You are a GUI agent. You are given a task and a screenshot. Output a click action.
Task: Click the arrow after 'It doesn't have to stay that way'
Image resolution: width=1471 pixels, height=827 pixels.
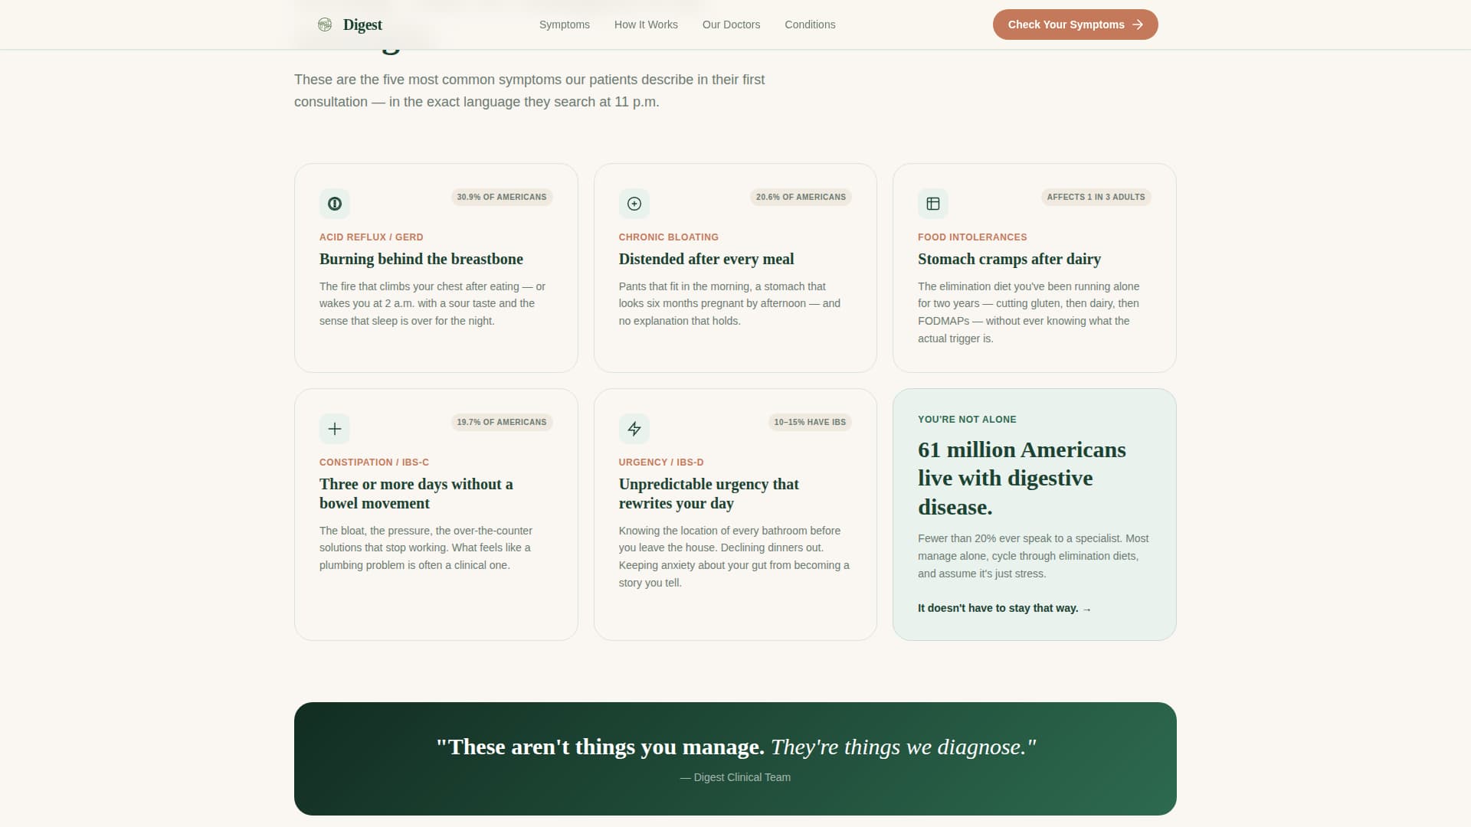pos(1087,609)
